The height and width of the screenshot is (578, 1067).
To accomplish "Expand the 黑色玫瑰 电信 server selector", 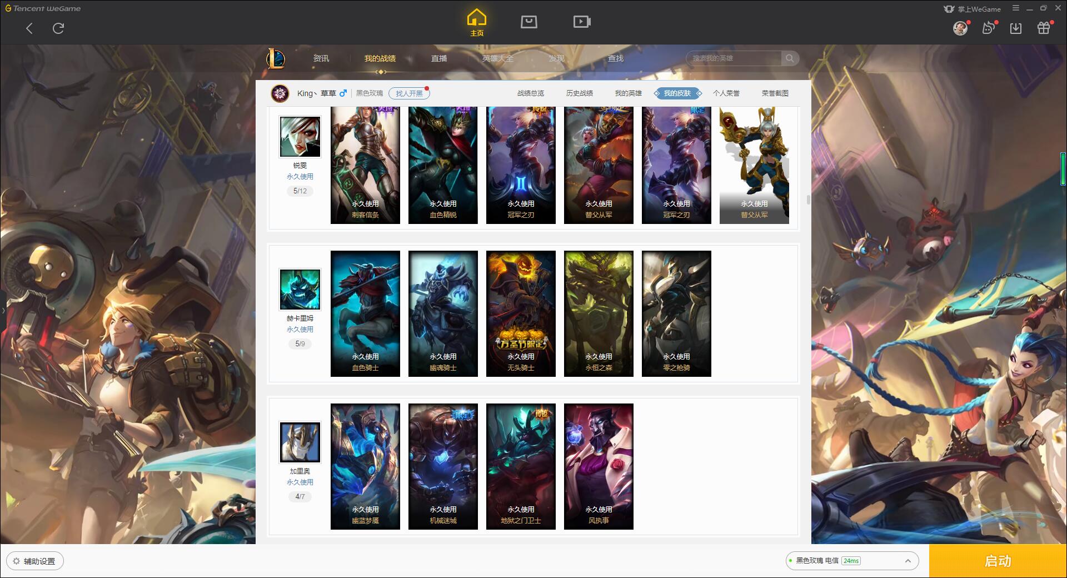I will [908, 561].
